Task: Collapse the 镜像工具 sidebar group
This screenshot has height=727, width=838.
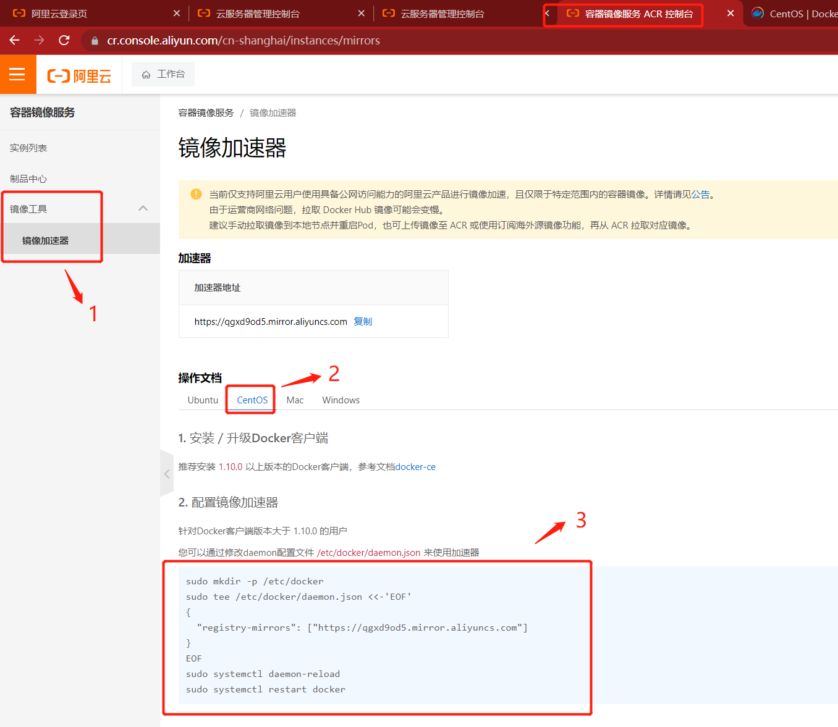Action: pos(143,209)
